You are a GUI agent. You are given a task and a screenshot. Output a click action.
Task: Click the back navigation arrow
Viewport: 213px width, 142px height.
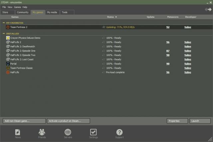[206, 9]
